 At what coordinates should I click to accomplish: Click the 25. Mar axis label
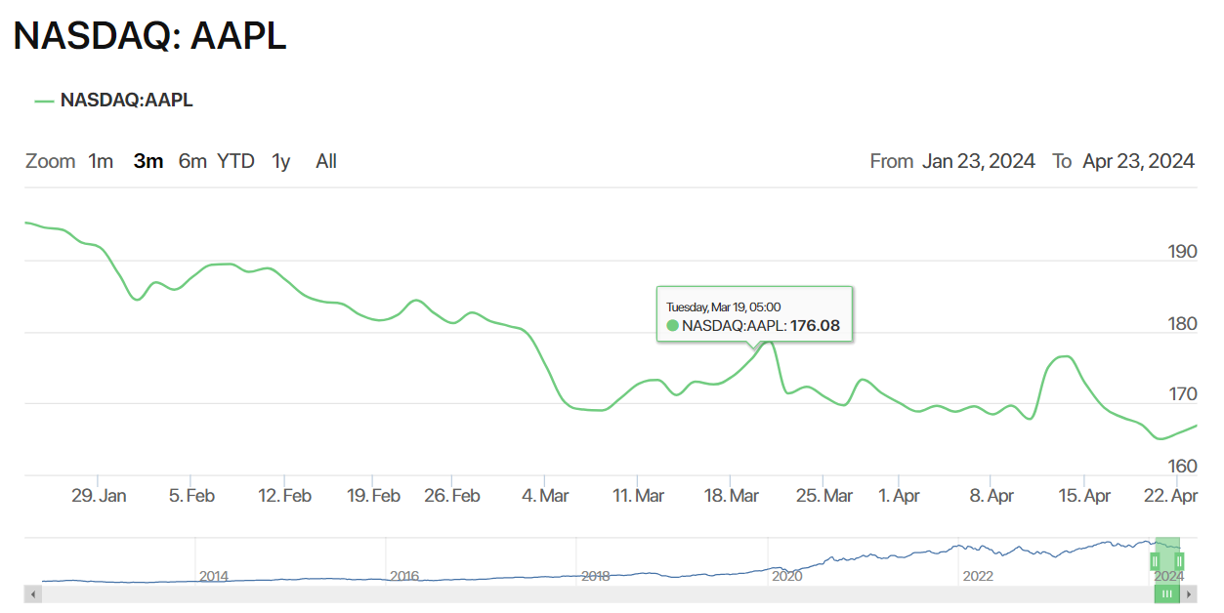pyautogui.click(x=823, y=496)
